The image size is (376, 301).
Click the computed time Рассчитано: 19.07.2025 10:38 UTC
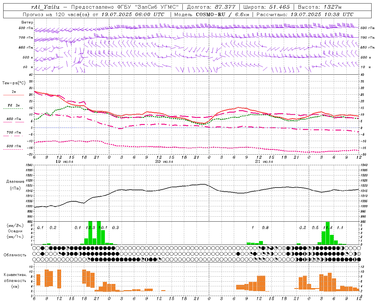click(305, 14)
